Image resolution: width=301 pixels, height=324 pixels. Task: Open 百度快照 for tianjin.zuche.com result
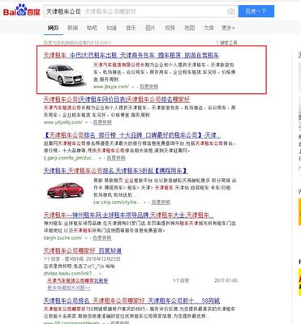[102, 238]
